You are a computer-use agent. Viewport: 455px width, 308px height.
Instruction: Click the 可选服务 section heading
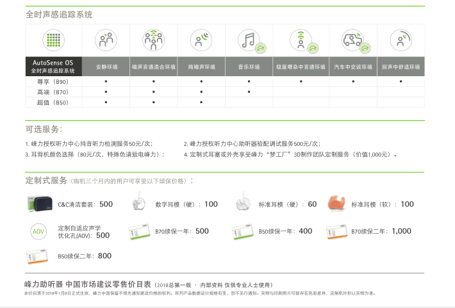coord(44,129)
